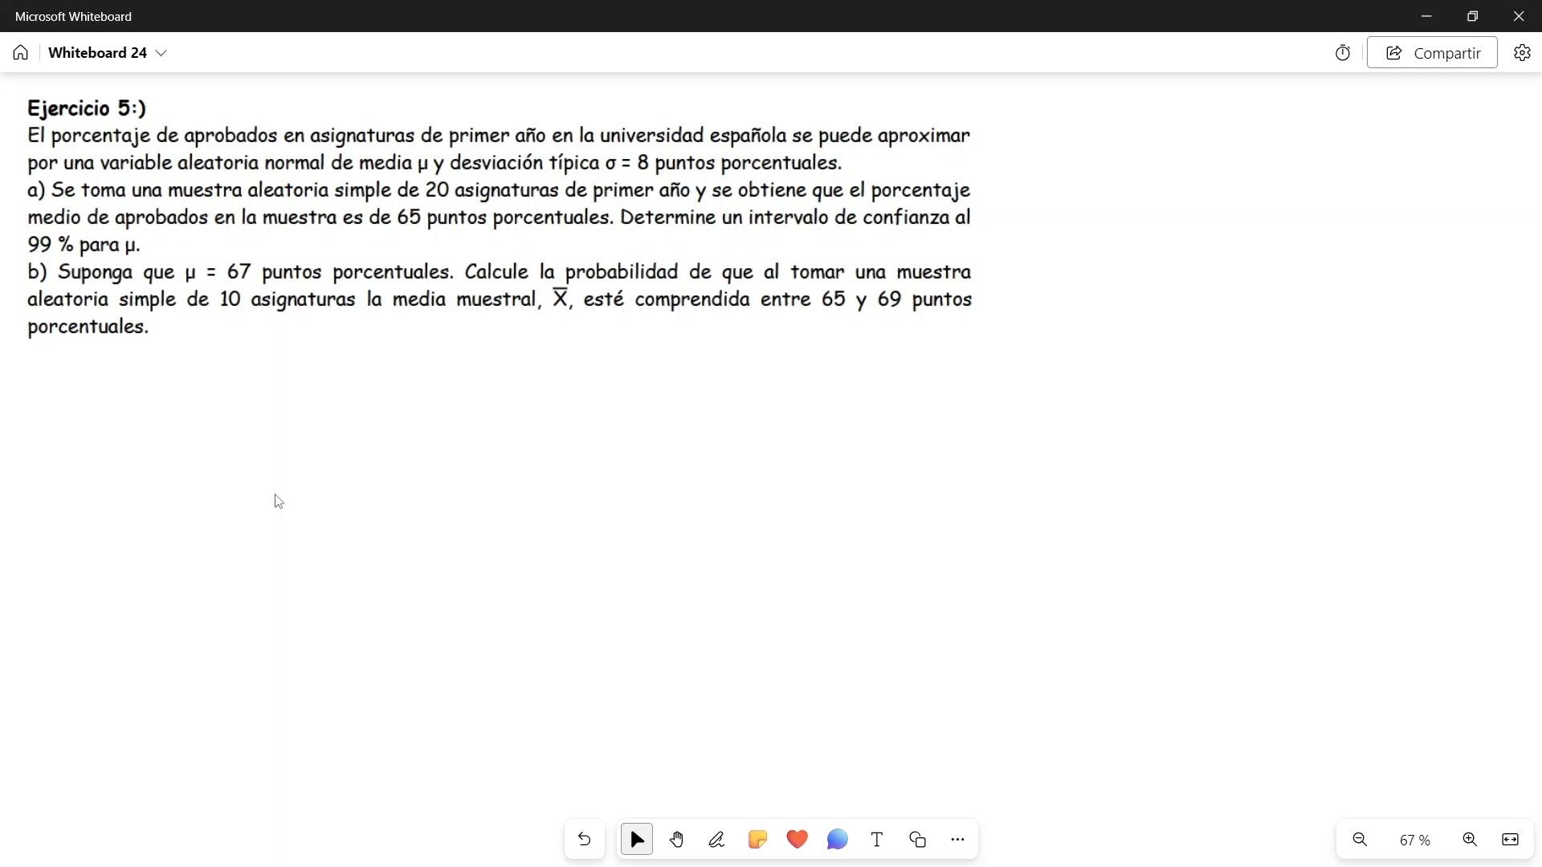The image size is (1542, 867).
Task: Expand the Whiteboard 24 name dropdown
Action: (x=161, y=53)
